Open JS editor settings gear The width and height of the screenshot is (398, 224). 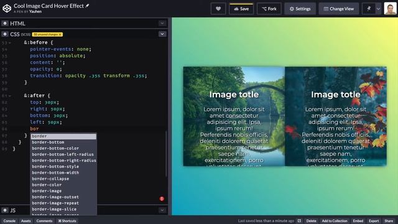tap(5, 210)
